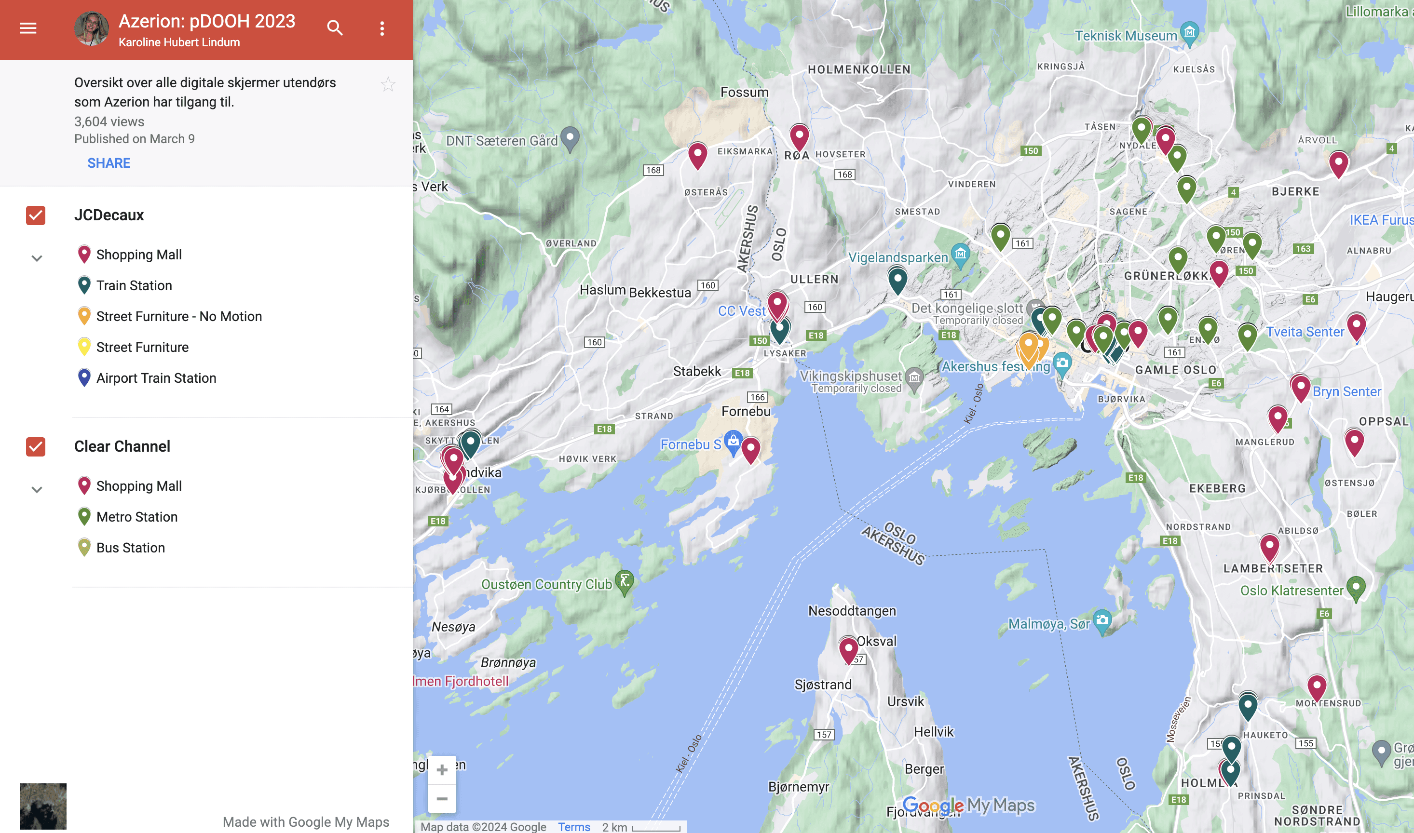1414x833 pixels.
Task: Click teal train pin near Hauketo
Action: (x=1248, y=706)
